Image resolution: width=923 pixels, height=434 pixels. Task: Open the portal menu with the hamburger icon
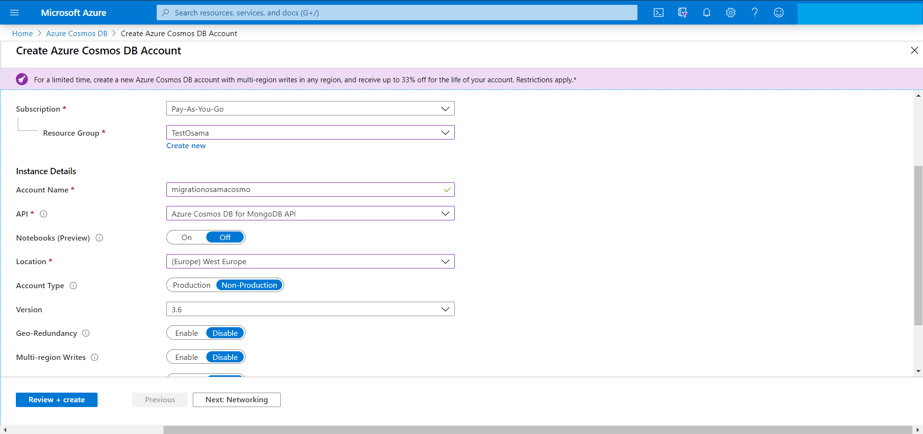pos(14,13)
